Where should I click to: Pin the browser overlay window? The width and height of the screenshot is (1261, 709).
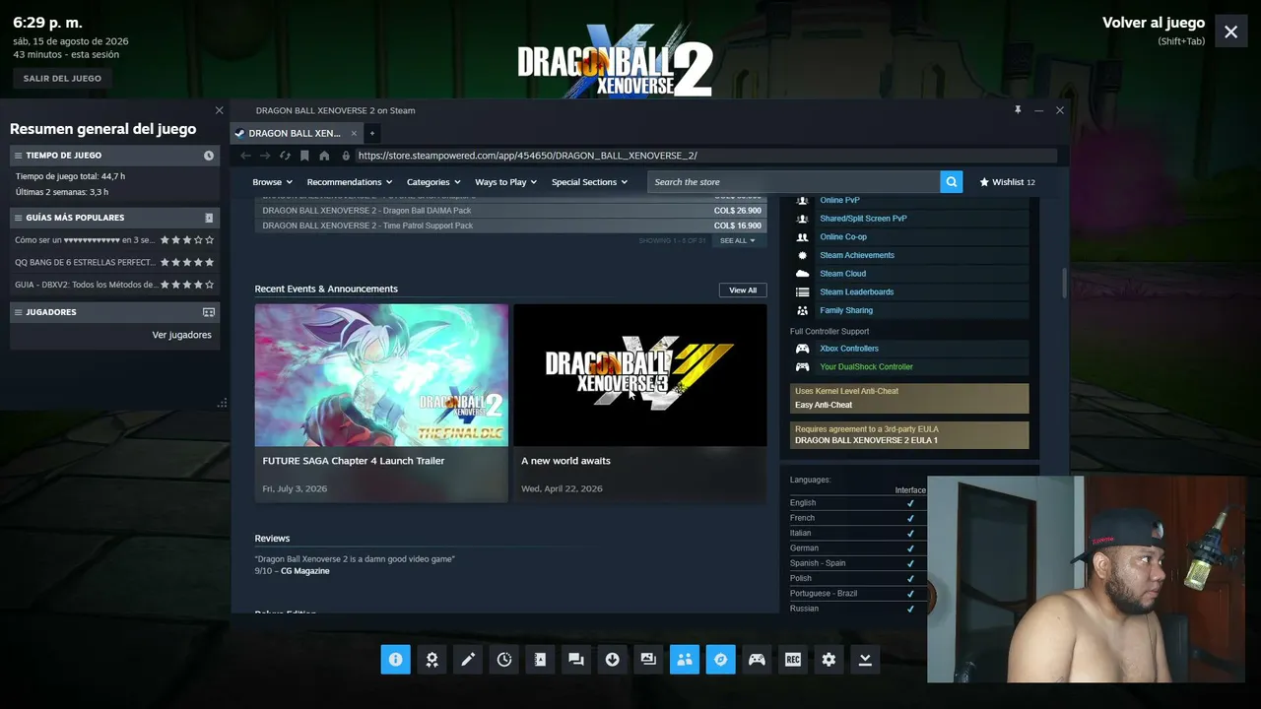pyautogui.click(x=1018, y=110)
